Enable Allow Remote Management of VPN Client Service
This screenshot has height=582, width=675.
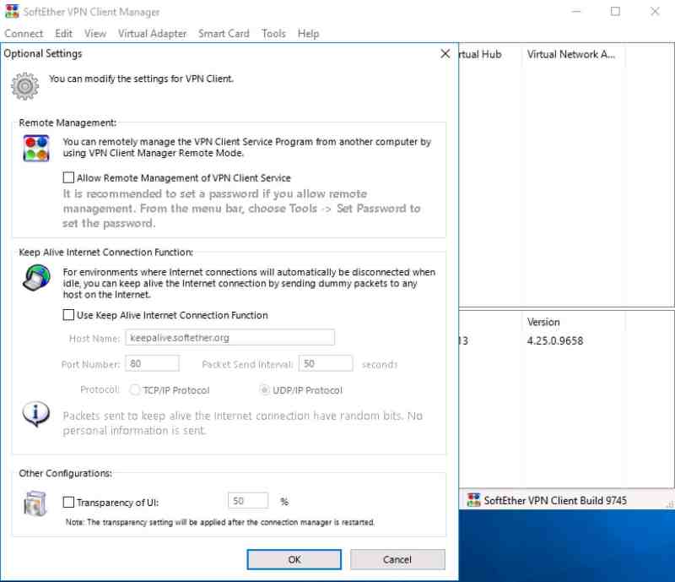(x=68, y=177)
